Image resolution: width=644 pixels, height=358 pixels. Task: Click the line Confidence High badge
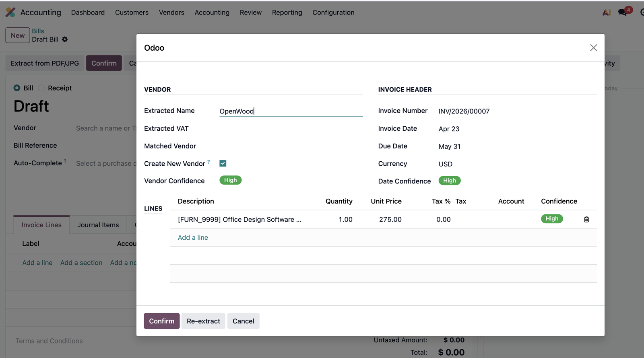click(x=552, y=219)
